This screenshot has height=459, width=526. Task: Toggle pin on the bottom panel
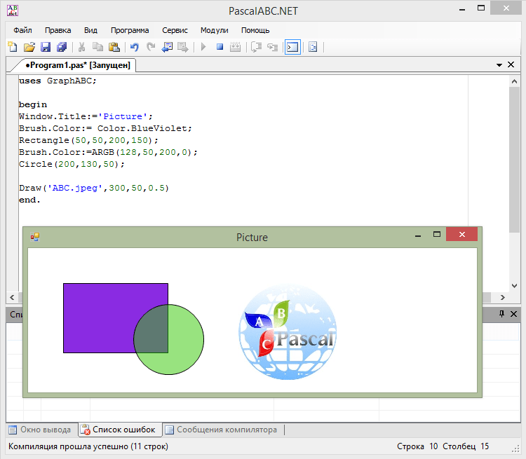pos(501,315)
